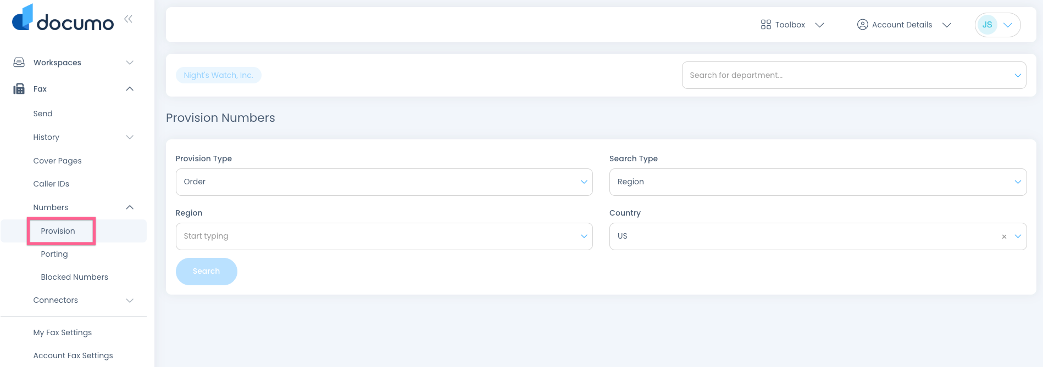This screenshot has height=367, width=1043.
Task: Open the Search Type dropdown
Action: tap(817, 182)
